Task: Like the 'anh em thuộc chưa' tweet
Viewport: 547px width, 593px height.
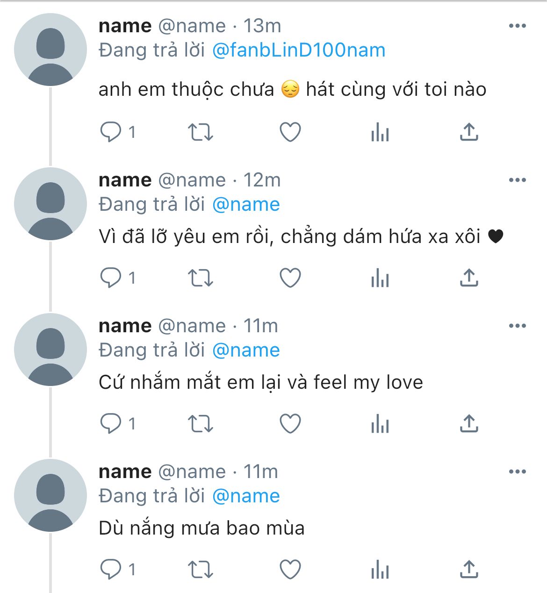Action: coord(290,132)
